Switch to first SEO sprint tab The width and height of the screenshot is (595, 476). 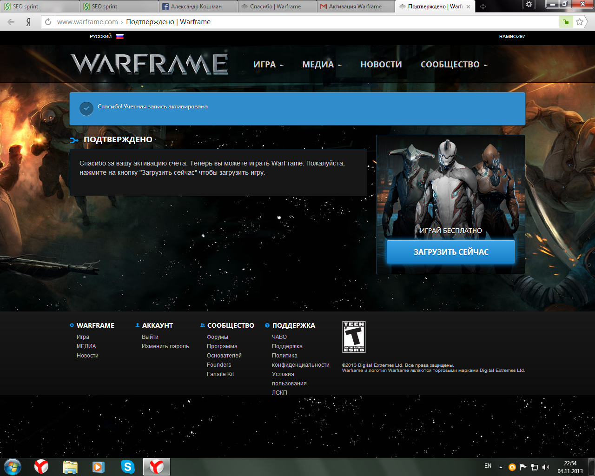pyautogui.click(x=40, y=7)
